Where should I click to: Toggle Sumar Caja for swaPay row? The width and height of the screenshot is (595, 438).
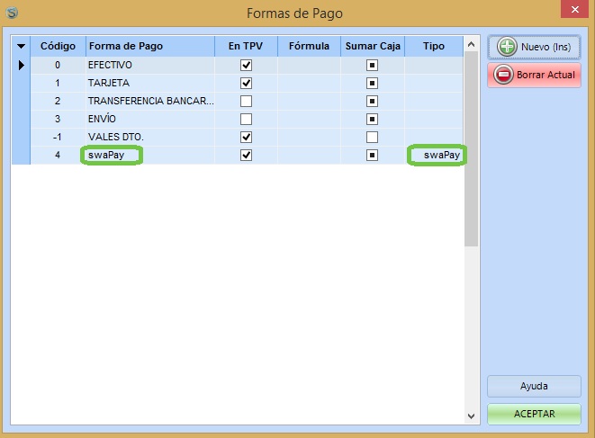tap(372, 155)
